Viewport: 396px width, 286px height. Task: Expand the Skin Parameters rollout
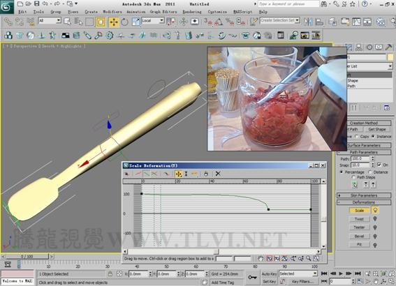364,195
